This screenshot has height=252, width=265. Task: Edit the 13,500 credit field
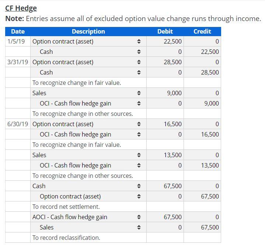click(x=202, y=165)
